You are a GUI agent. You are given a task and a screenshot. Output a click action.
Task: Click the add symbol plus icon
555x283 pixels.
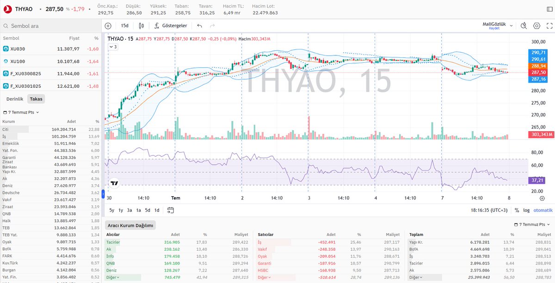108,26
